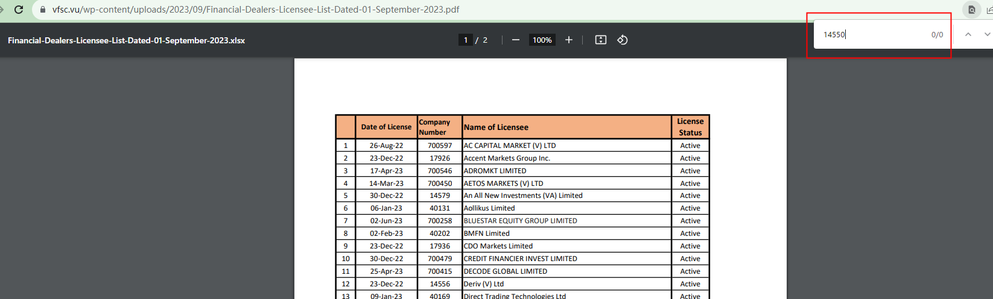The image size is (993, 299).
Task: Click company number 700597
Action: click(440, 146)
